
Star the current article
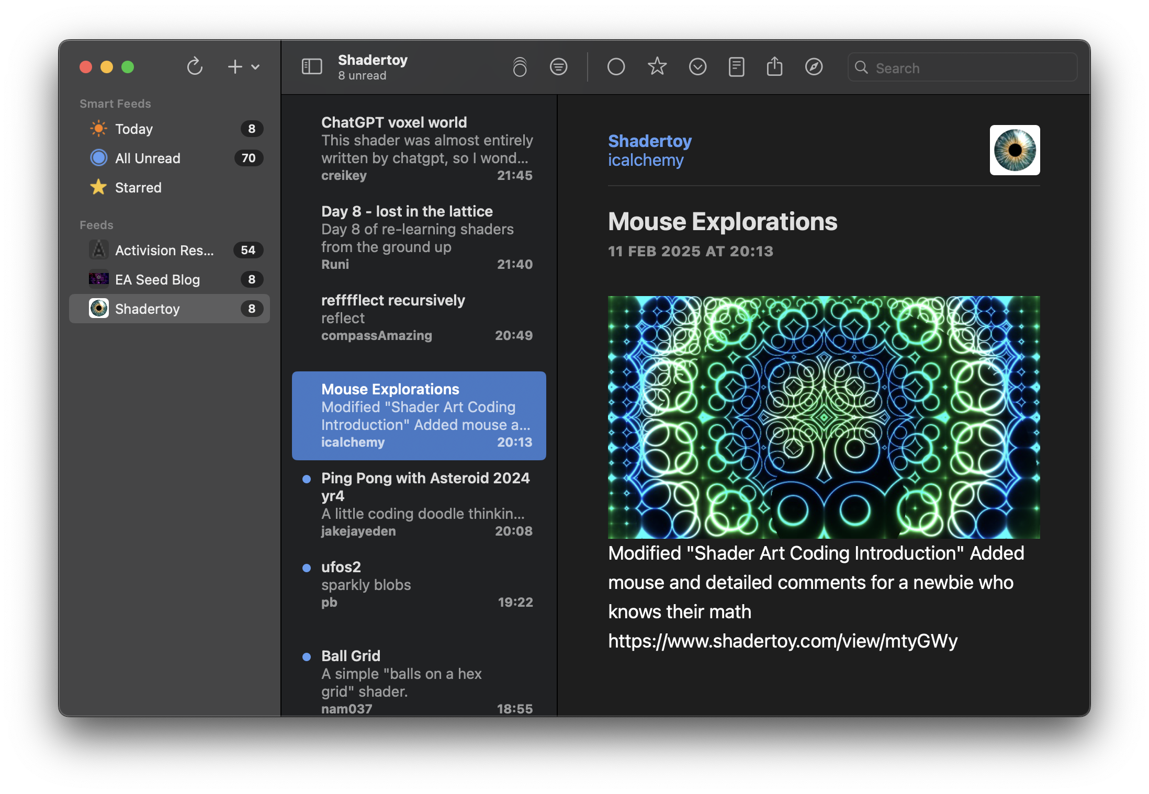(x=657, y=66)
